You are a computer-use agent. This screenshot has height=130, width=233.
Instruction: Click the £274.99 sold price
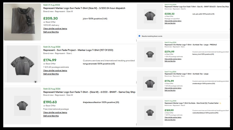169,52
